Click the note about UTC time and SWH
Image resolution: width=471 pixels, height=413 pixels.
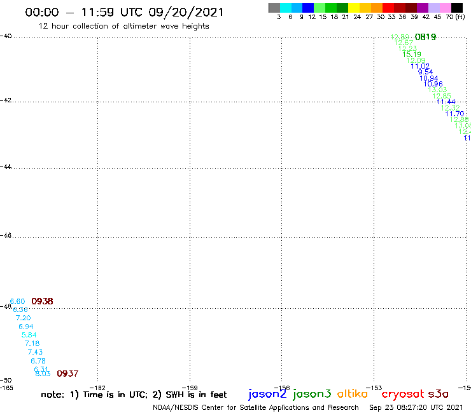pyautogui.click(x=134, y=395)
